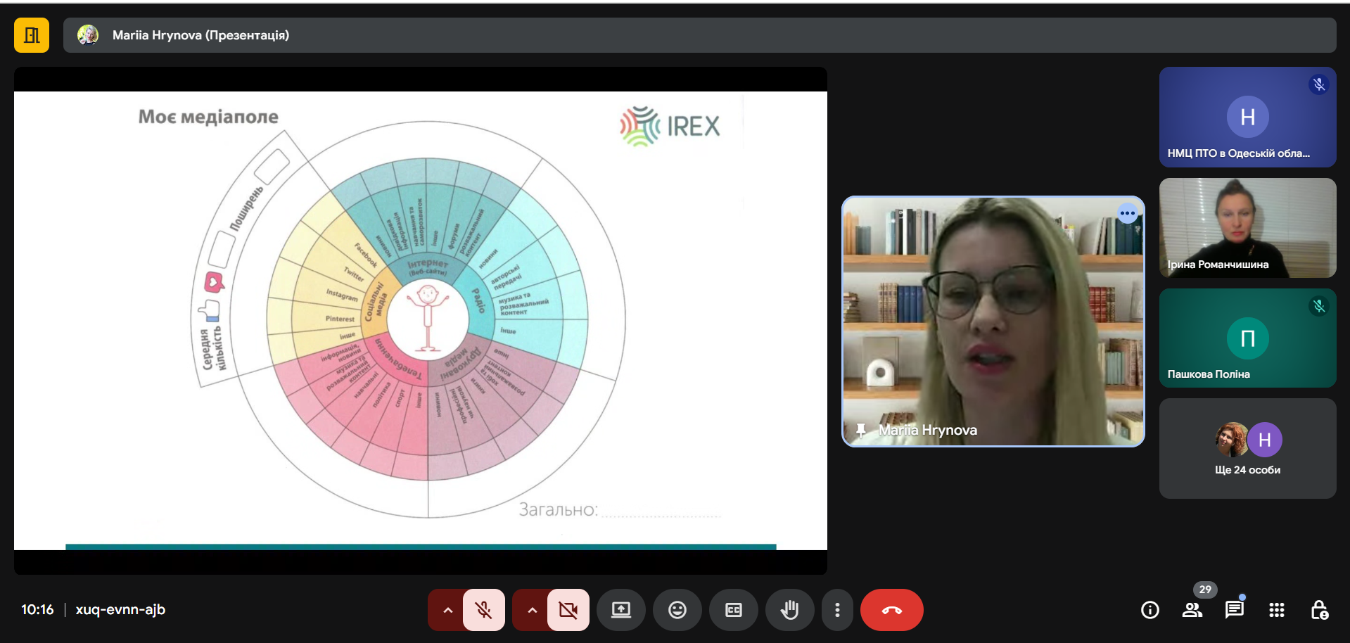
Task: Open the chat messages panel
Action: coord(1234,610)
